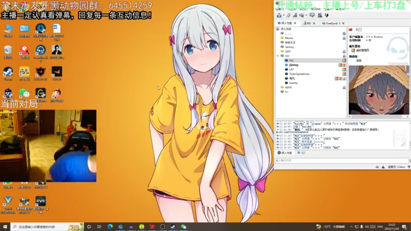Select user jiemoy in HJJ channel
Viewport: 411px width, 231px height.
[x=293, y=65]
